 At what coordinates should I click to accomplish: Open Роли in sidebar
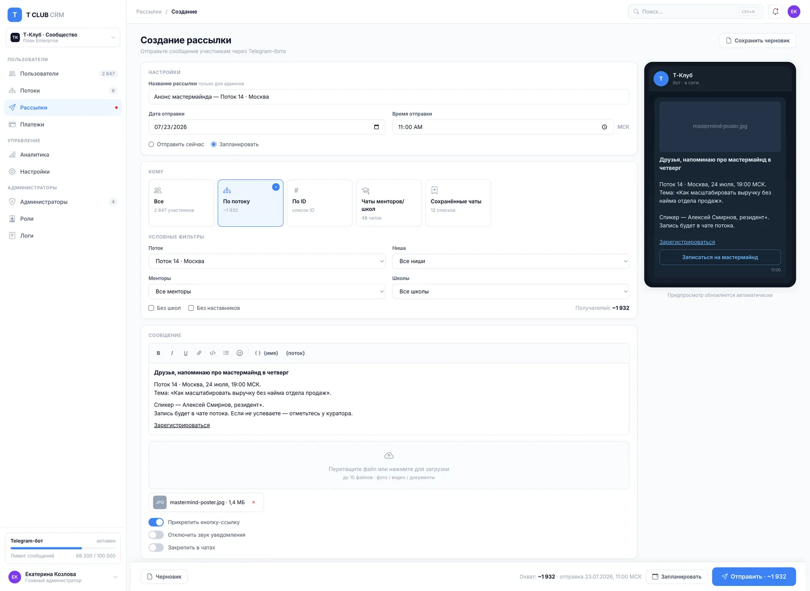pos(63,219)
